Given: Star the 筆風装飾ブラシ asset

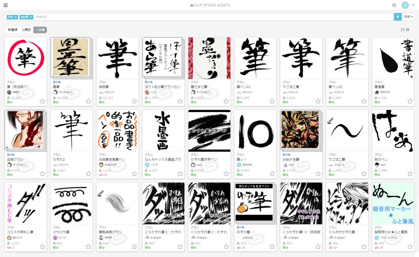Looking at the screenshot, I should pos(134,247).
